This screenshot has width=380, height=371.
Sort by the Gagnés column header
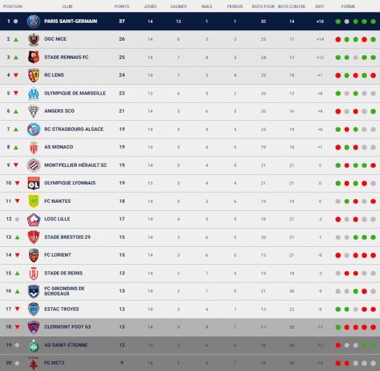point(178,6)
